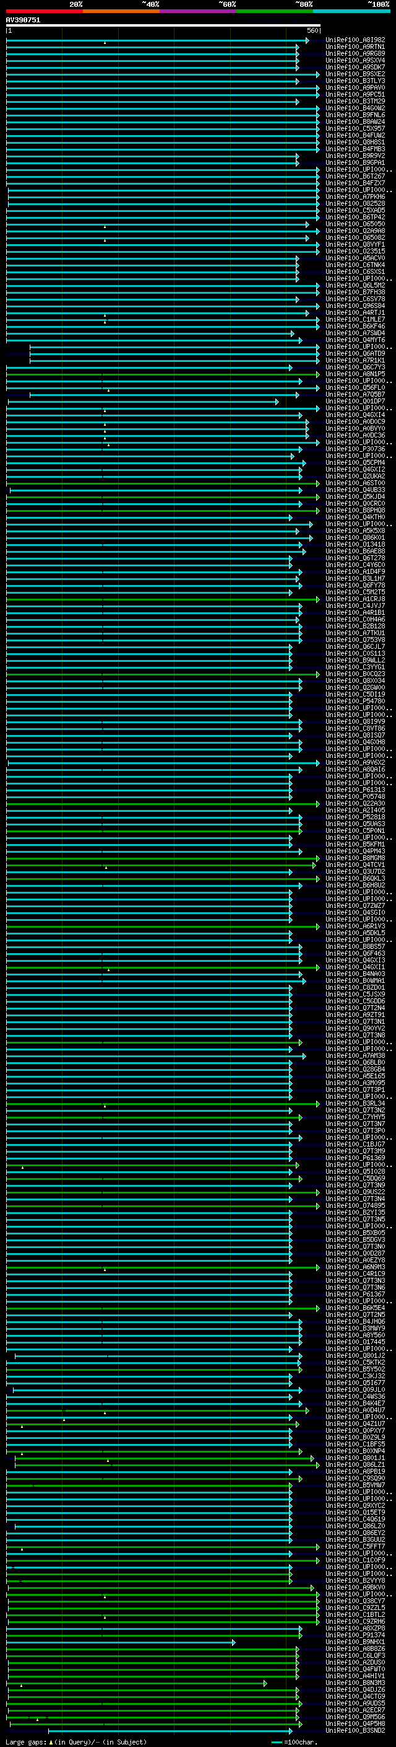Select the UniRef100_B4FUW2 label
This screenshot has height=1747, width=396.
coord(355,135)
